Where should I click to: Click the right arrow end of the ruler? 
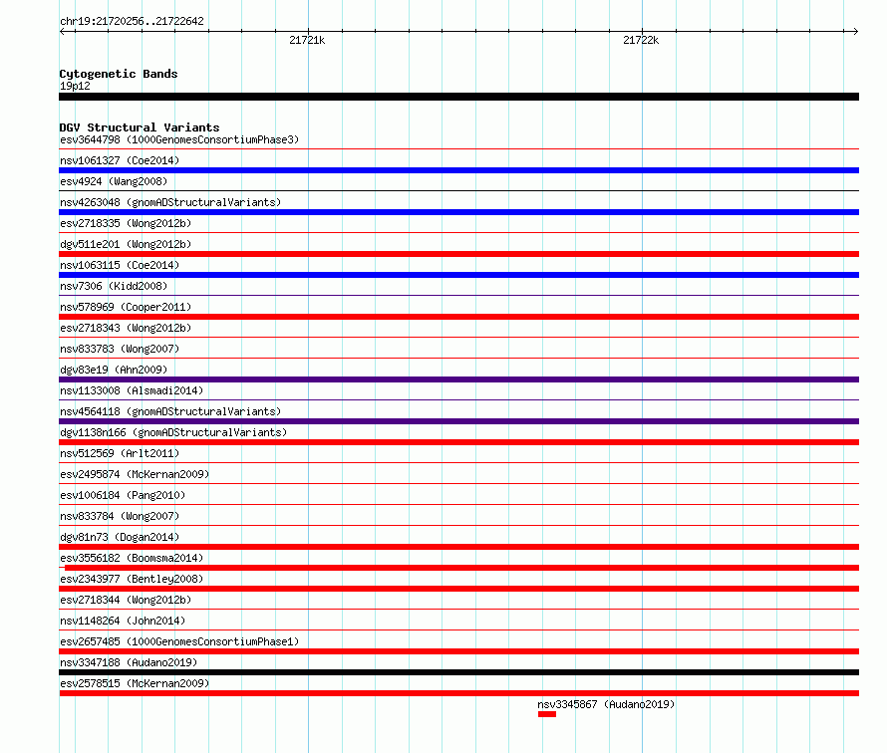click(x=855, y=31)
